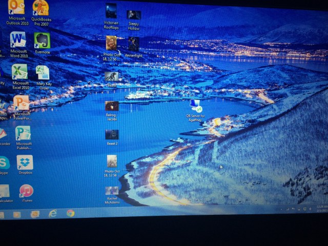Image resolution: width=328 pixels, height=246 pixels.
Task: Select the Dropbox desktop icon
Action: pos(25,163)
